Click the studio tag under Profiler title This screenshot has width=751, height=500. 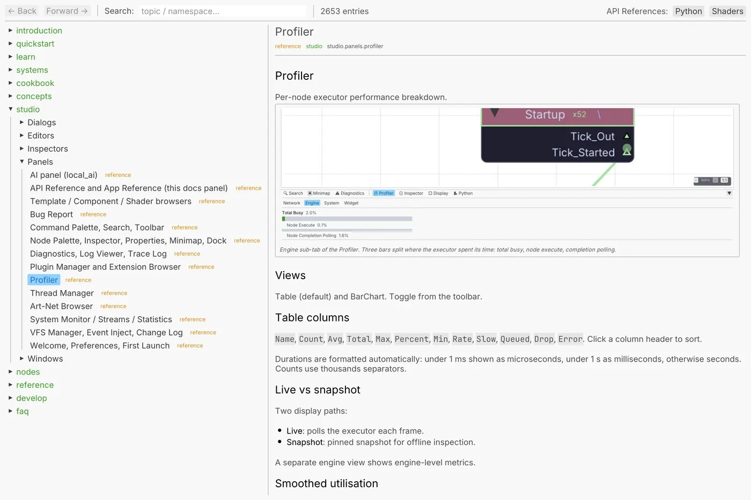click(314, 46)
